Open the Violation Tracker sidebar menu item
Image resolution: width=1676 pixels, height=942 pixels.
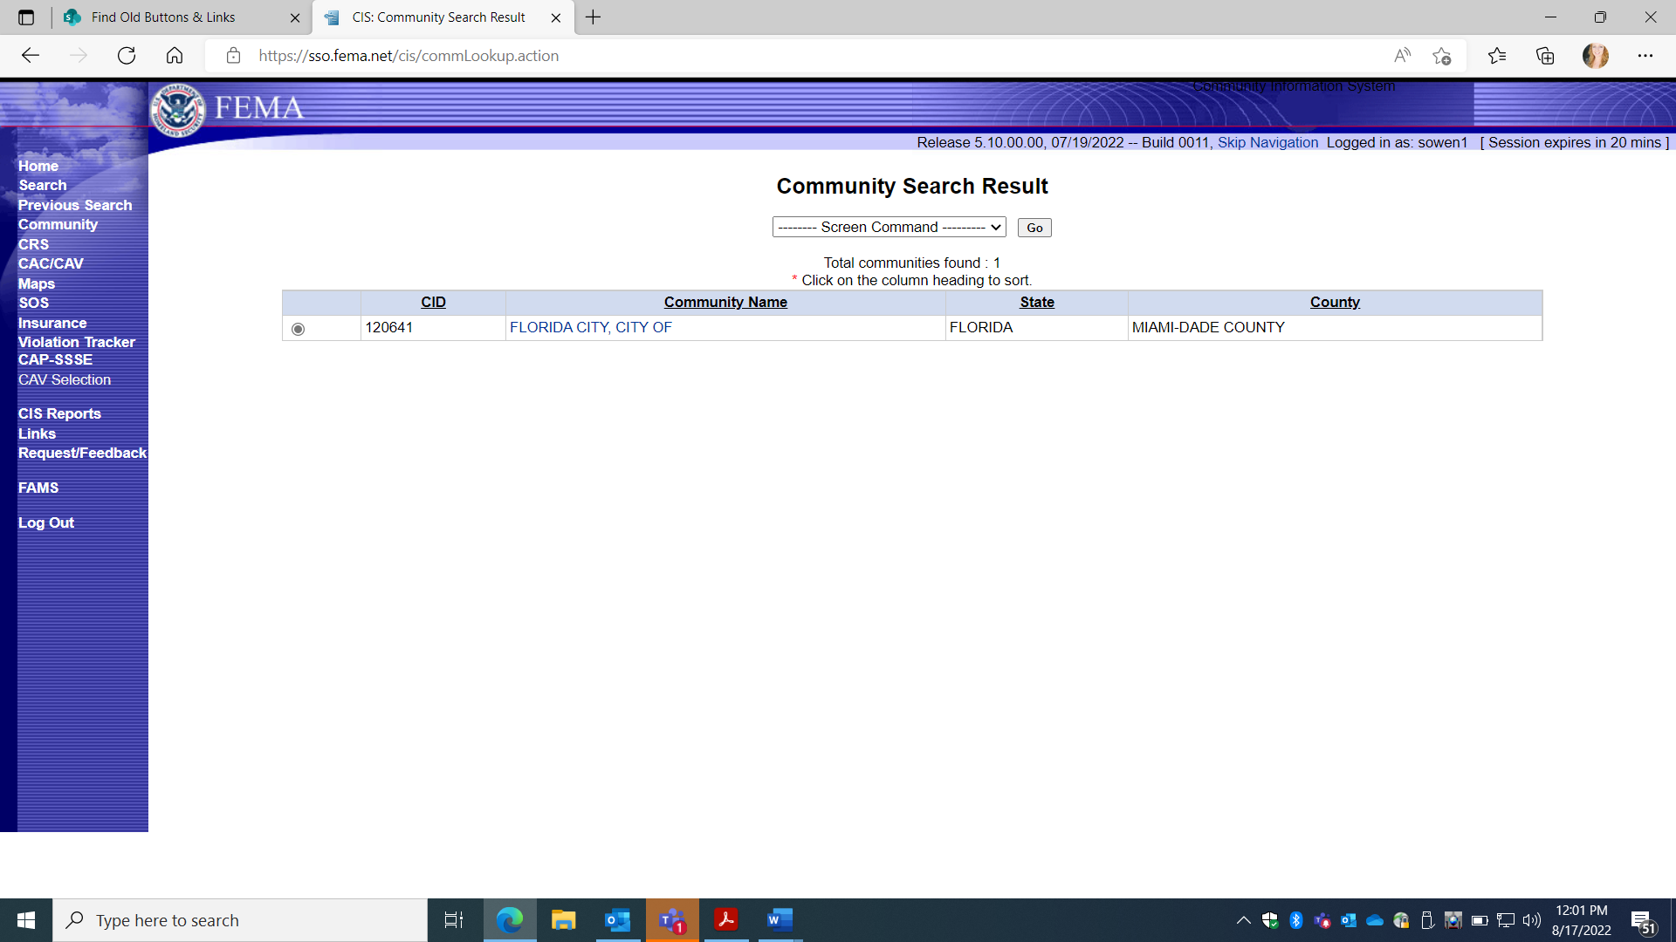click(x=77, y=342)
